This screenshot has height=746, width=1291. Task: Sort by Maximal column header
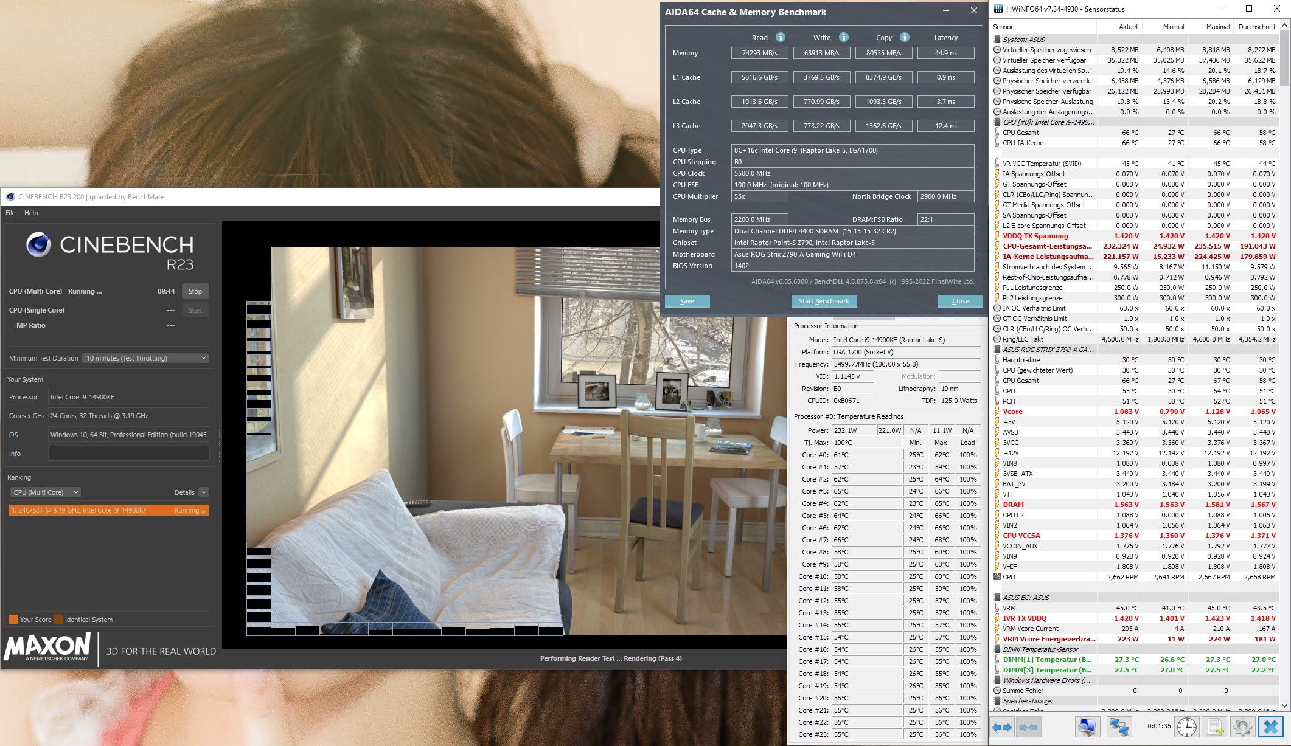tap(1211, 27)
